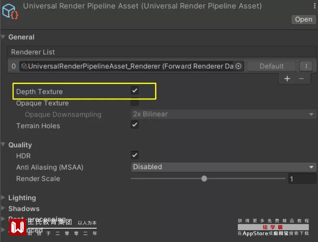318x242 pixels.
Task: Click the object picker circle for renderer
Action: tap(238, 66)
